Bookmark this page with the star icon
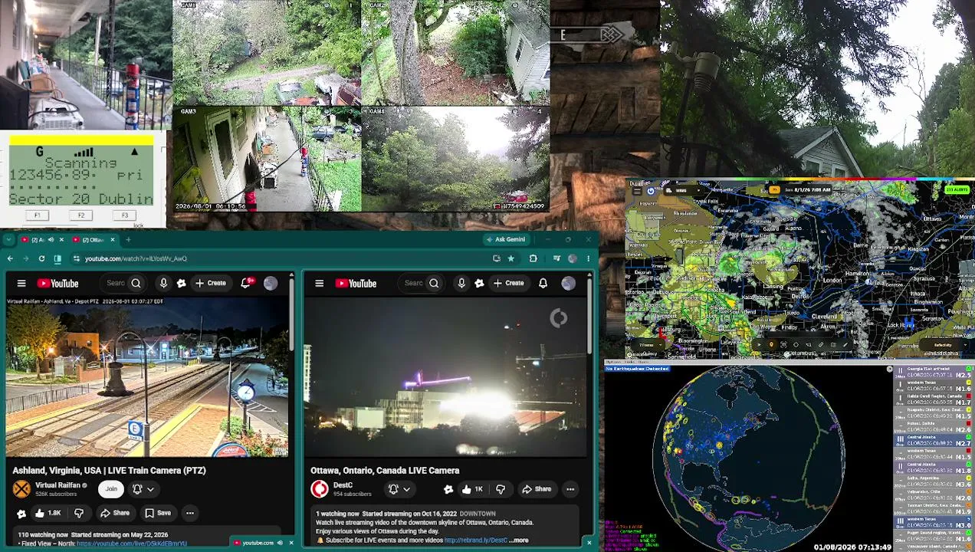975x552 pixels. (x=510, y=259)
